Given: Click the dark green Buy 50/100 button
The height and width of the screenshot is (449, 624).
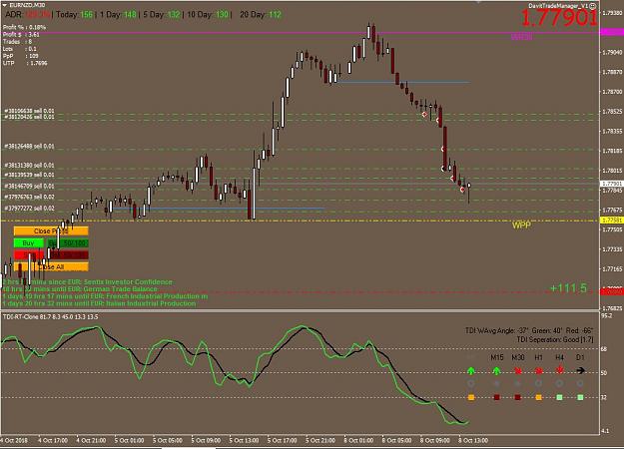Looking at the screenshot, I should [68, 243].
